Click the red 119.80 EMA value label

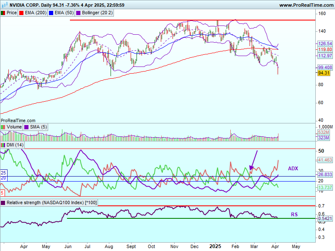[325, 50]
